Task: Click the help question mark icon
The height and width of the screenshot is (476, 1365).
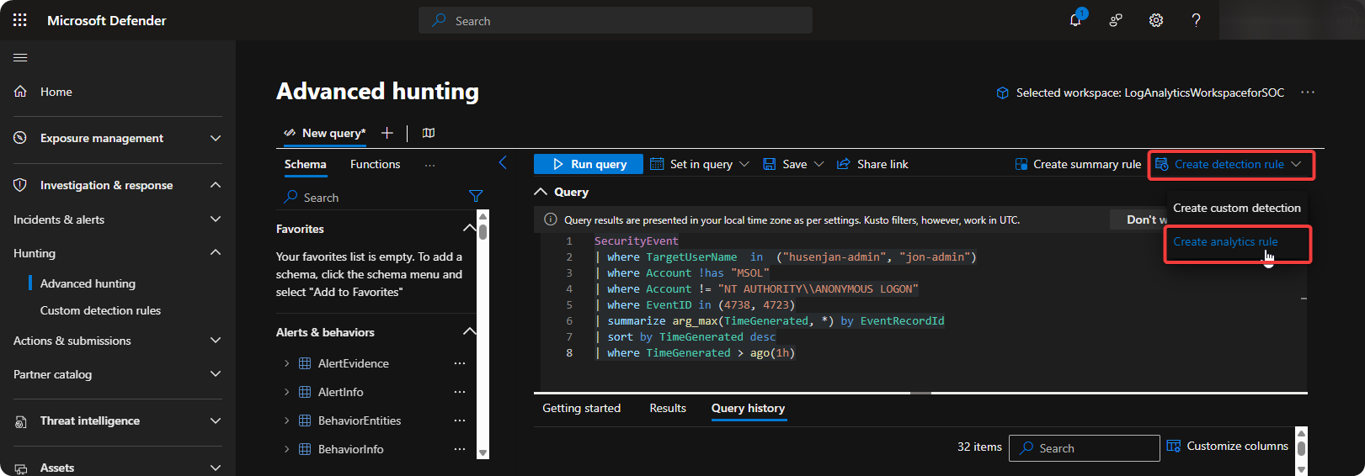Action: [x=1196, y=20]
